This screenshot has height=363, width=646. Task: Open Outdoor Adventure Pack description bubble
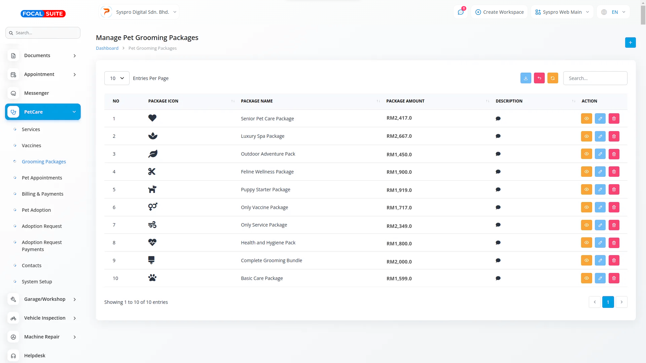(x=498, y=154)
